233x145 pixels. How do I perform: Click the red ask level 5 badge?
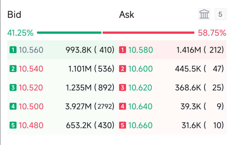pos(123,125)
